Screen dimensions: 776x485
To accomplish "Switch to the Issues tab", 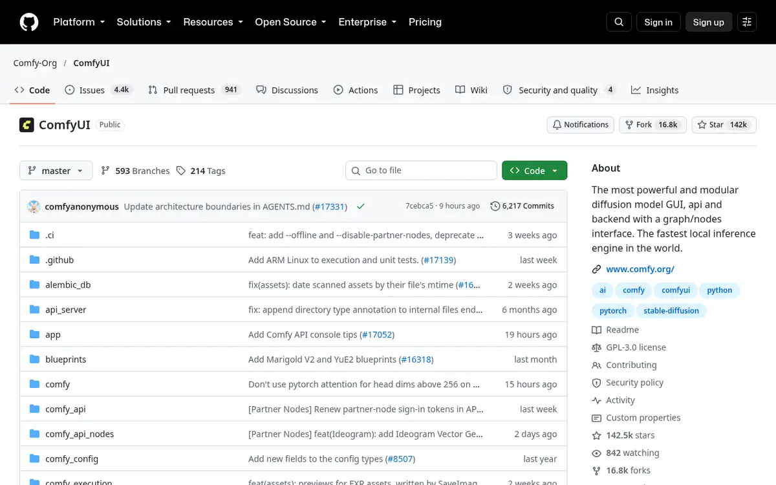I will pyautogui.click(x=98, y=90).
